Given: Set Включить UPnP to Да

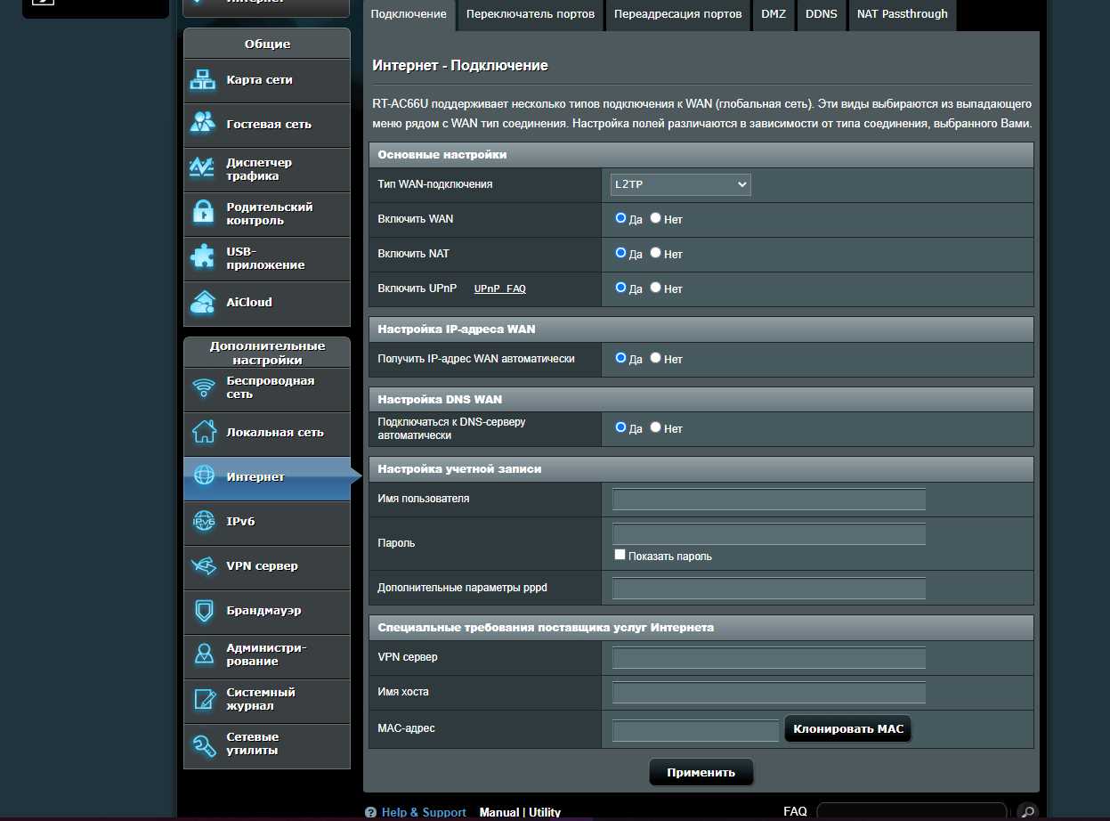Looking at the screenshot, I should tap(621, 288).
